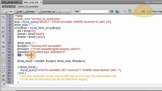Click the From:newsletter@developphp.com header line
162x91 pixels.
(x=49, y=49)
